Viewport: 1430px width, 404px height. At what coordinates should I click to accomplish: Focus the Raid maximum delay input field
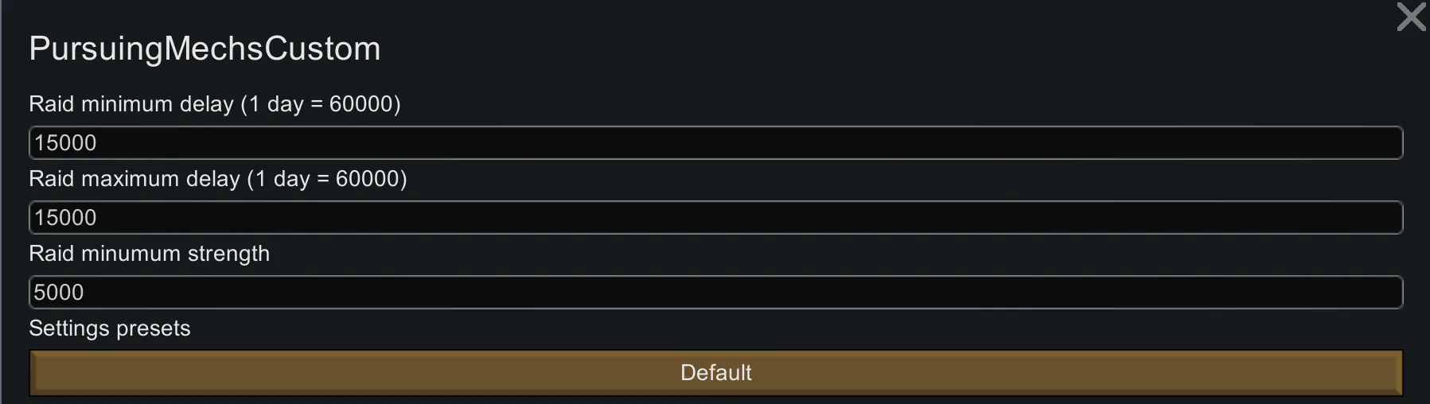point(716,218)
